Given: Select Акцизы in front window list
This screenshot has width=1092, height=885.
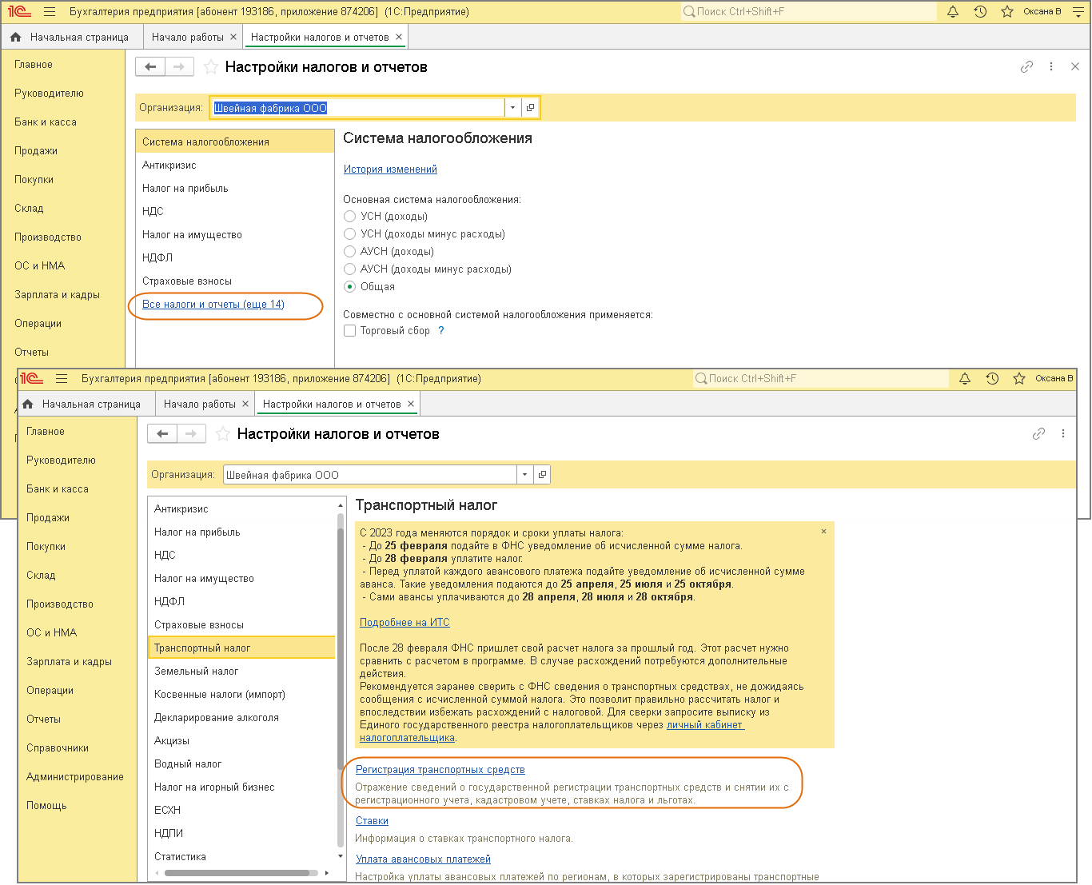Looking at the screenshot, I should click(241, 741).
